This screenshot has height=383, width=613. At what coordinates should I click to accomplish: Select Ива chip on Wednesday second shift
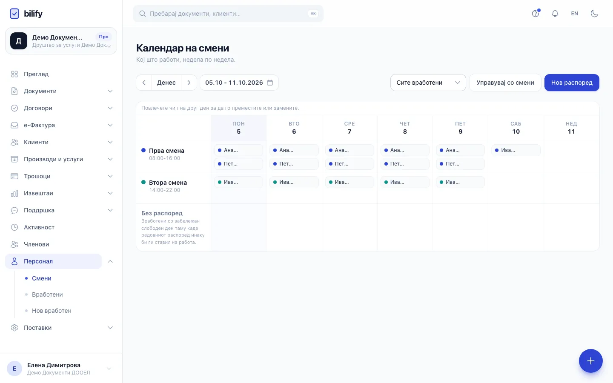(349, 182)
